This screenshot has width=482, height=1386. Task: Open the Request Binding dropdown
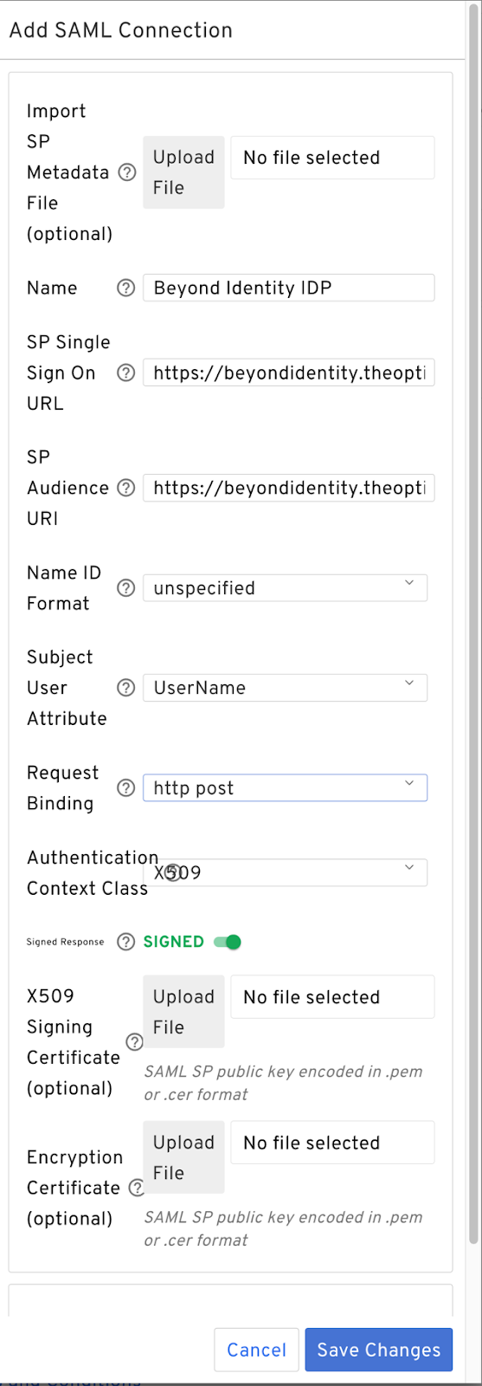point(285,787)
